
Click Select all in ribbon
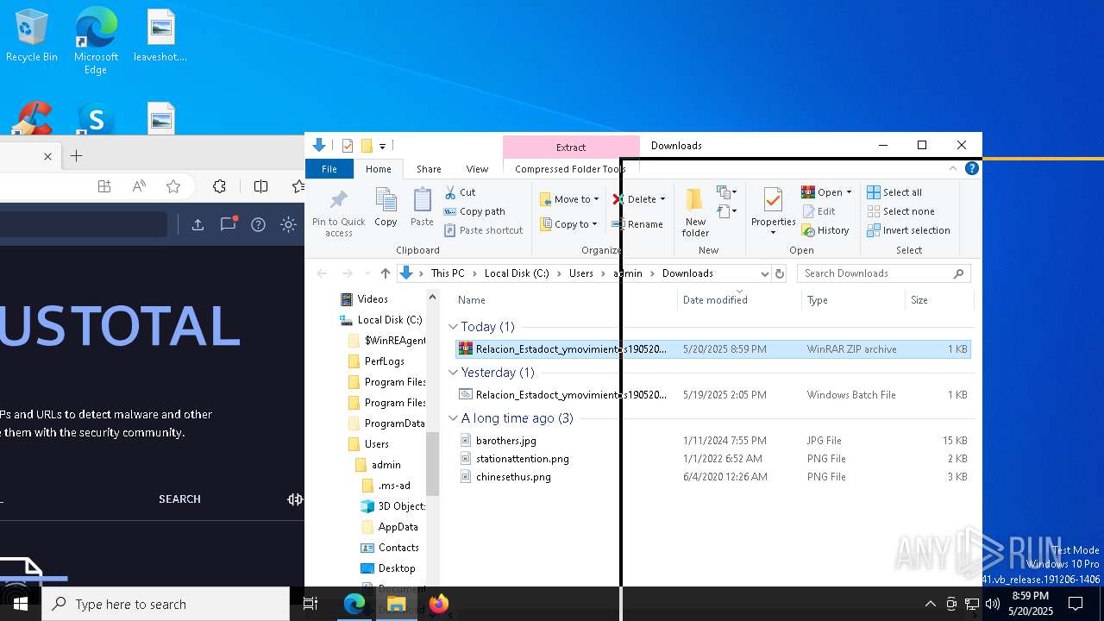tap(894, 192)
